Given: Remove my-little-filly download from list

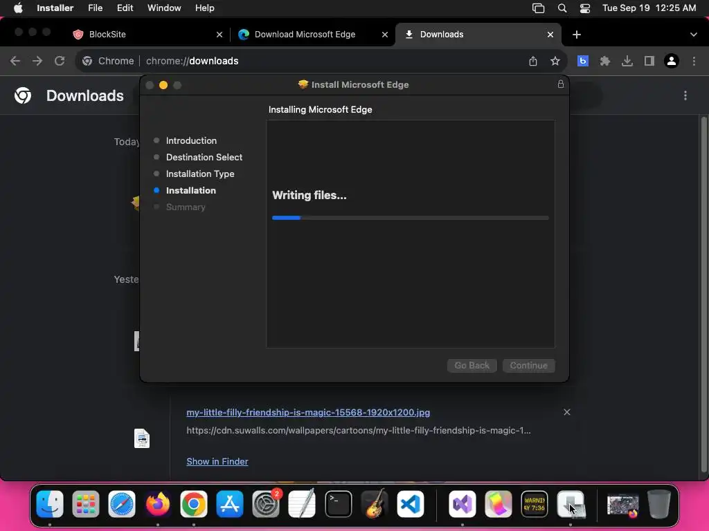Looking at the screenshot, I should [x=567, y=412].
